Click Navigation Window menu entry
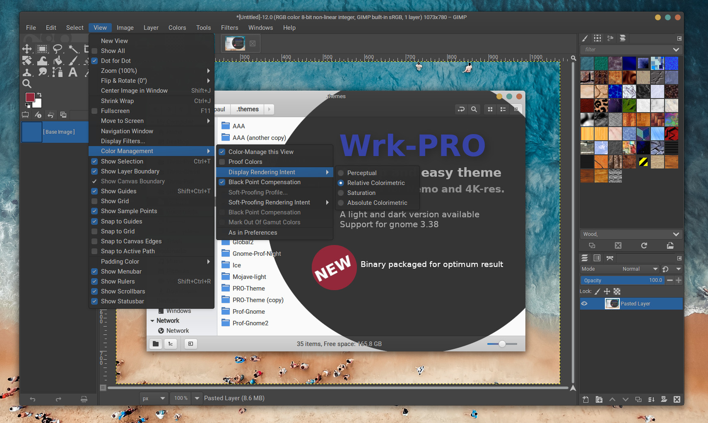The image size is (708, 423). [151, 131]
